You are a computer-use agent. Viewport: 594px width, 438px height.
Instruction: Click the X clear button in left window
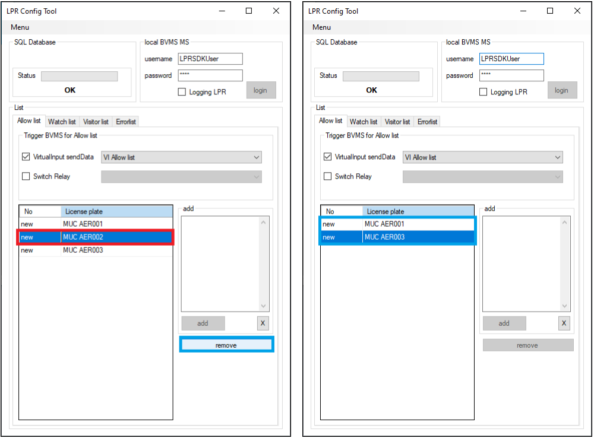point(263,323)
